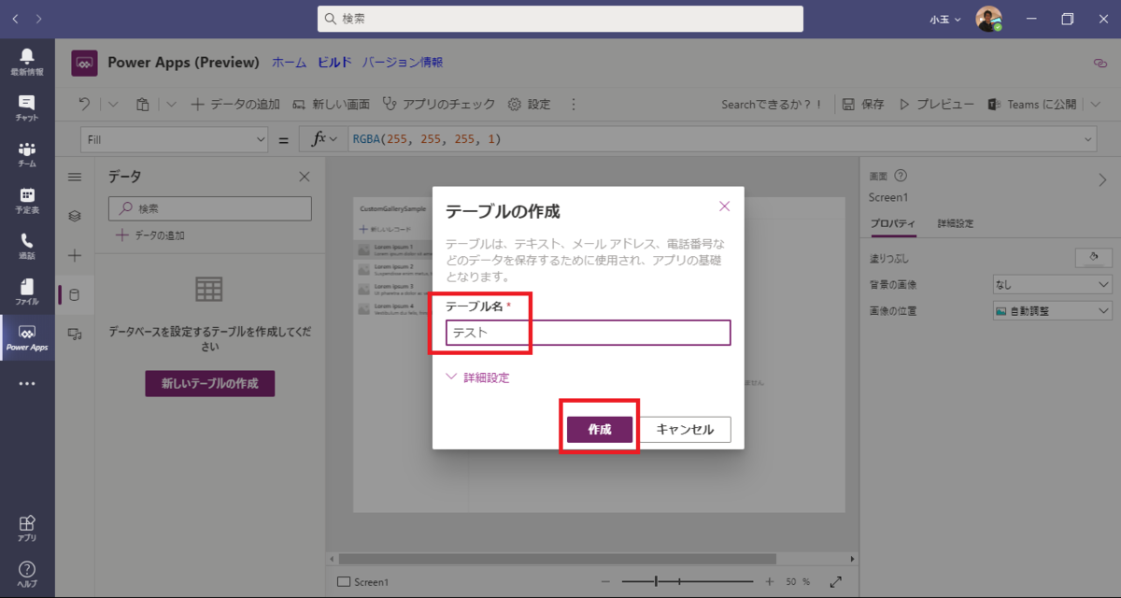Collapse properties pane with chevron

pyautogui.click(x=1101, y=181)
